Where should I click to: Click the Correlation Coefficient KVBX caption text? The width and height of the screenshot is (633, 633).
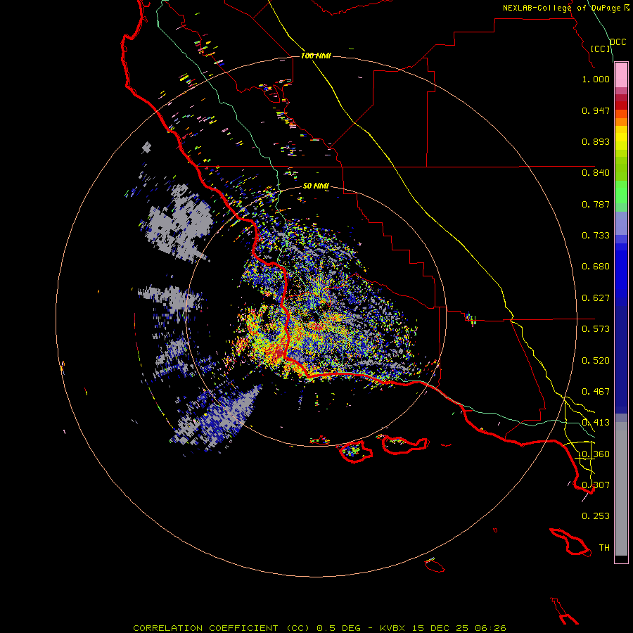[319, 628]
